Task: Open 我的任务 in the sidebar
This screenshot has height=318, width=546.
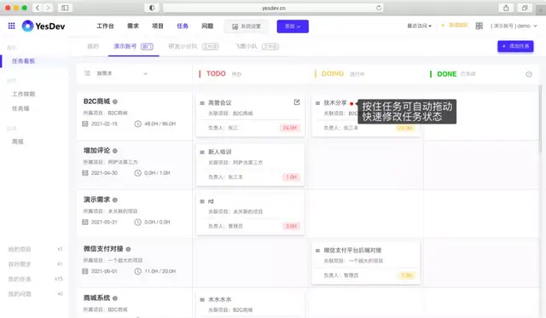Action: click(20, 279)
